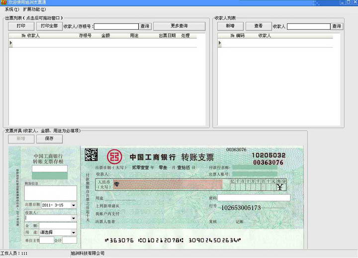This screenshot has height=258, width=358.
Task: Maximize the application window
Action: [349, 2]
